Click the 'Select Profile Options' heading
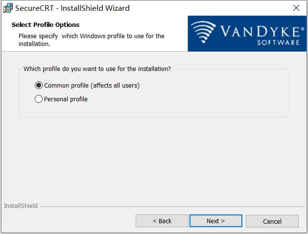The image size is (308, 234). tap(46, 24)
